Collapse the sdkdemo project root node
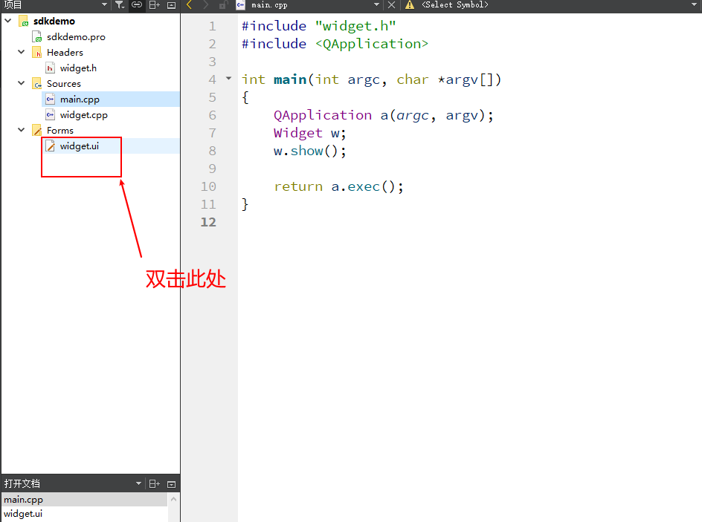Viewport: 702px width, 522px height. (x=7, y=21)
